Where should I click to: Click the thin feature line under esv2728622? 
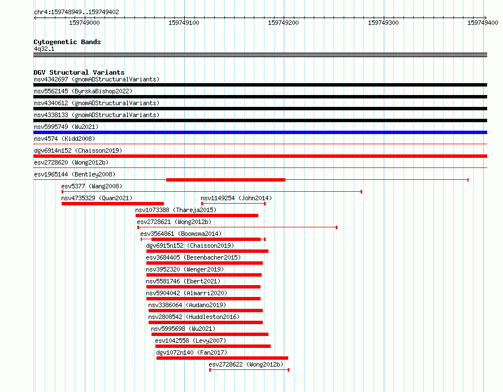click(x=250, y=370)
